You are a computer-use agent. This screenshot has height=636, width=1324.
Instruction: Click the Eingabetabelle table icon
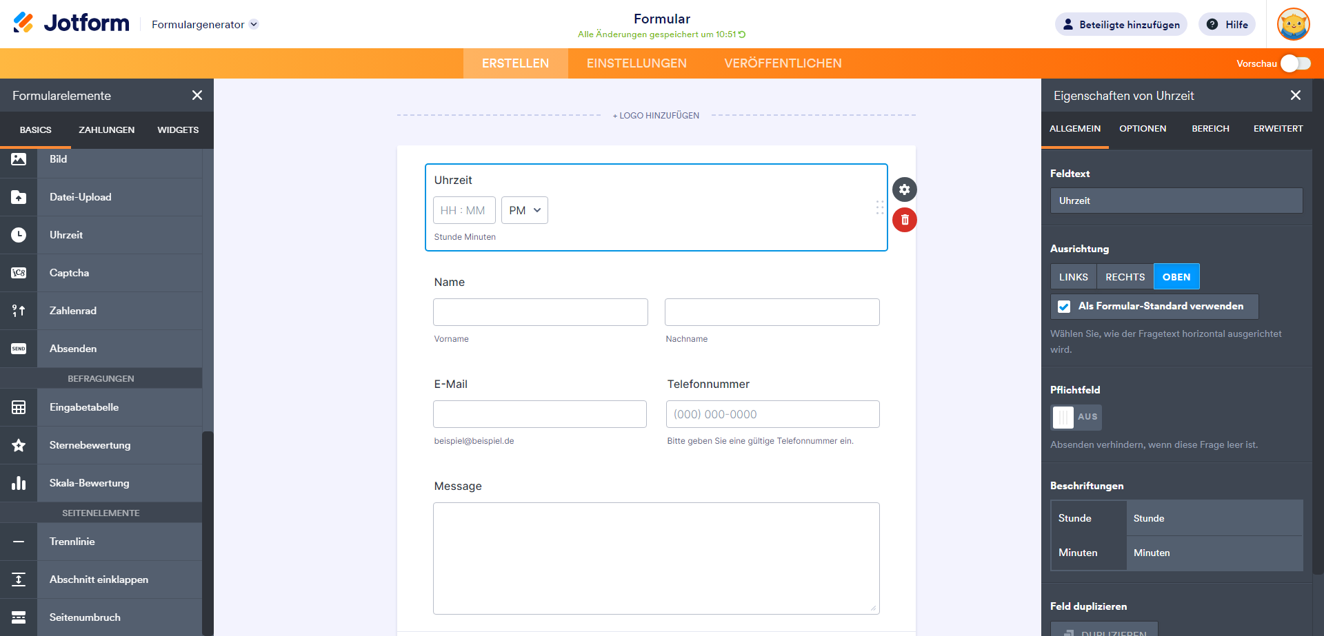click(x=19, y=407)
